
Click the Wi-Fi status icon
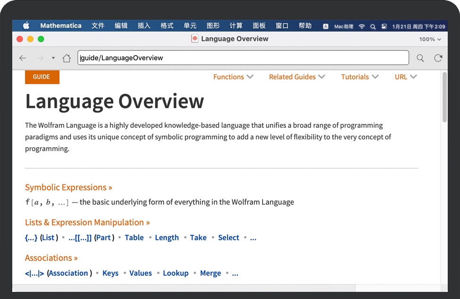362,26
